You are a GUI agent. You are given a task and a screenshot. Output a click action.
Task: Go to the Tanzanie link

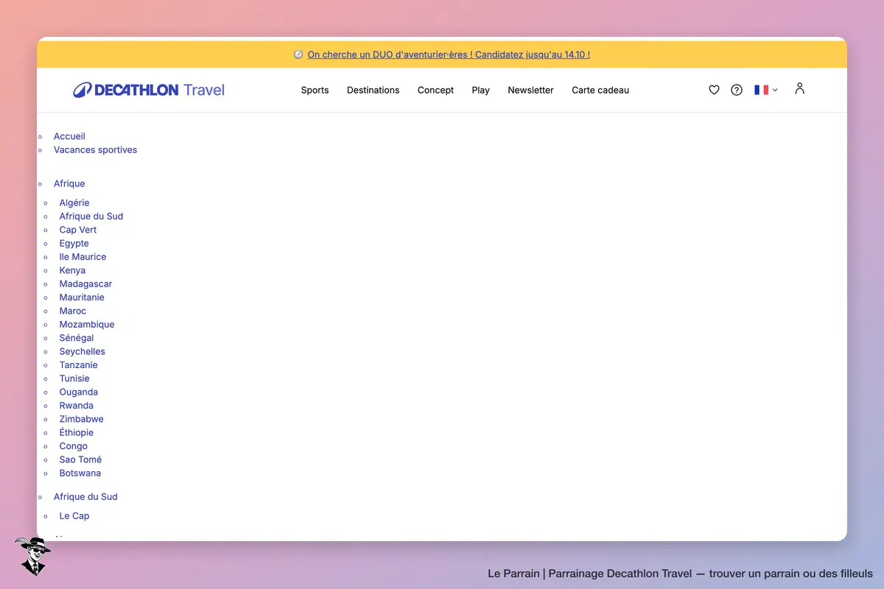[78, 365]
